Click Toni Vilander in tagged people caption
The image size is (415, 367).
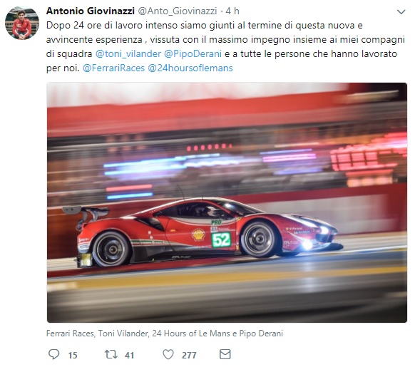[123, 334]
